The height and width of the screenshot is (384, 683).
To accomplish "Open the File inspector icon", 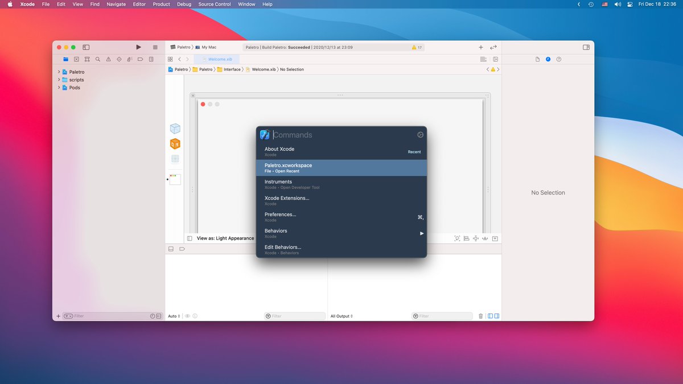I will point(537,59).
